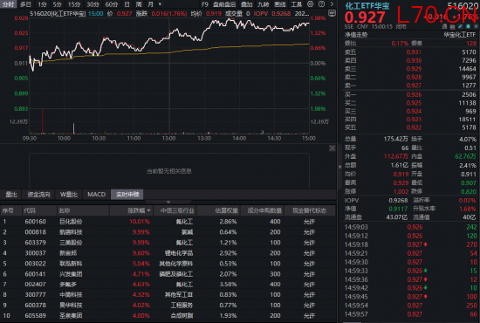Select the row with code 603379

(168, 243)
